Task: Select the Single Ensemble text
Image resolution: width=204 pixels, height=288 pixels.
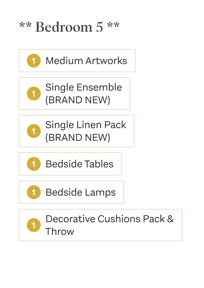Action: pos(84,87)
